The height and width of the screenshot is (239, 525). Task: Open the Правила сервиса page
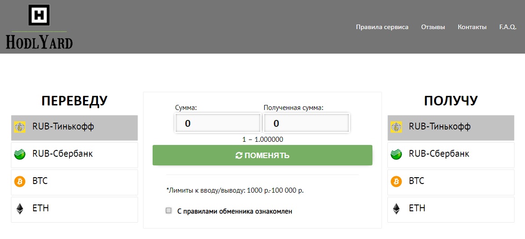click(382, 27)
